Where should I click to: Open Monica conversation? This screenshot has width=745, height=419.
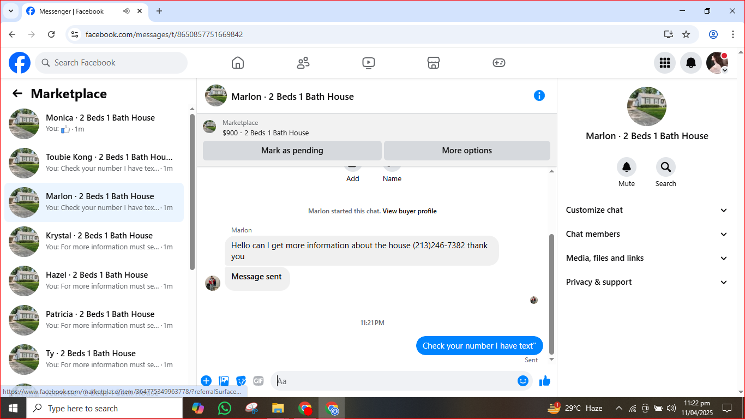pos(94,124)
